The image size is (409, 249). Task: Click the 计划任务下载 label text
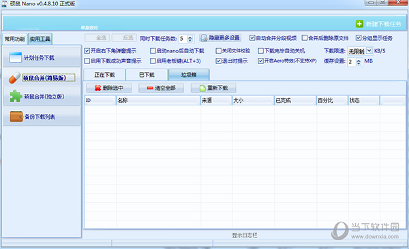(x=39, y=58)
